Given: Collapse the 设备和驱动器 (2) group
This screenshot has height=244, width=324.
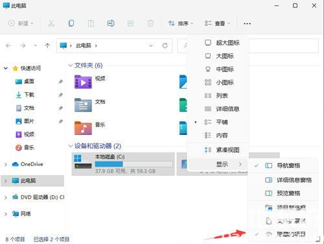Looking at the screenshot, I should click(70, 146).
